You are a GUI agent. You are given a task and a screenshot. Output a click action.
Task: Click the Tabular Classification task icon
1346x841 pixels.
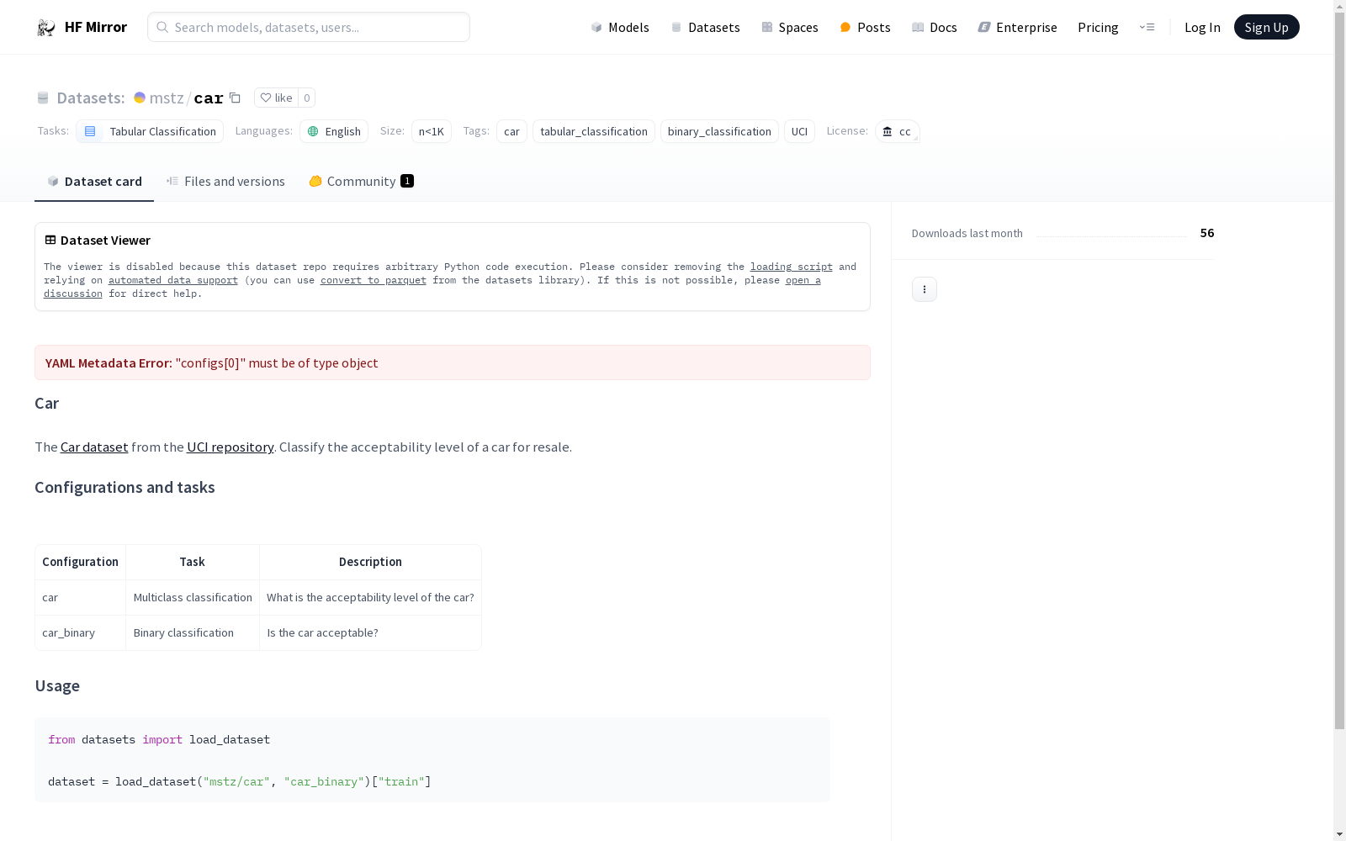coord(90,131)
